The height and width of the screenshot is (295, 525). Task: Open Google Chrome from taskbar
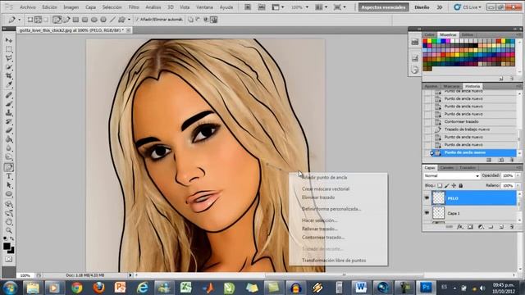pos(76,288)
